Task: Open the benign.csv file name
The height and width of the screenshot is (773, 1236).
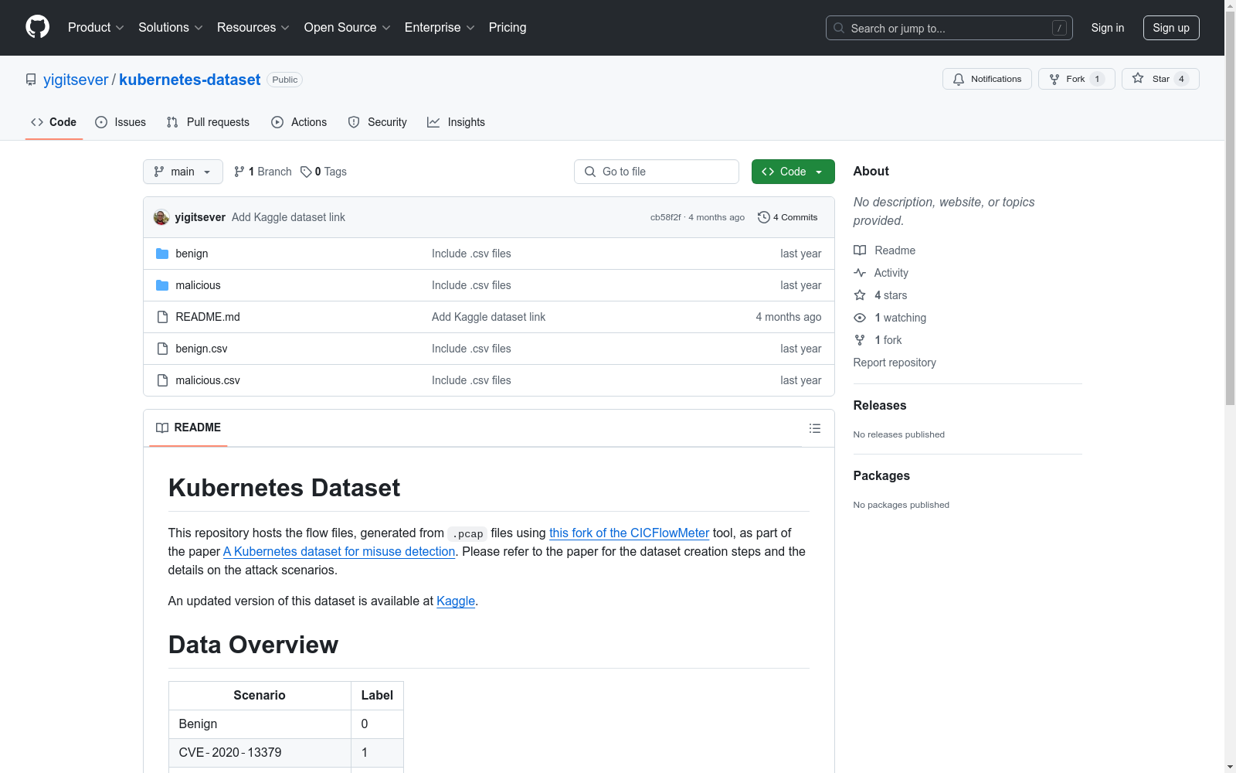Action: coord(202,349)
